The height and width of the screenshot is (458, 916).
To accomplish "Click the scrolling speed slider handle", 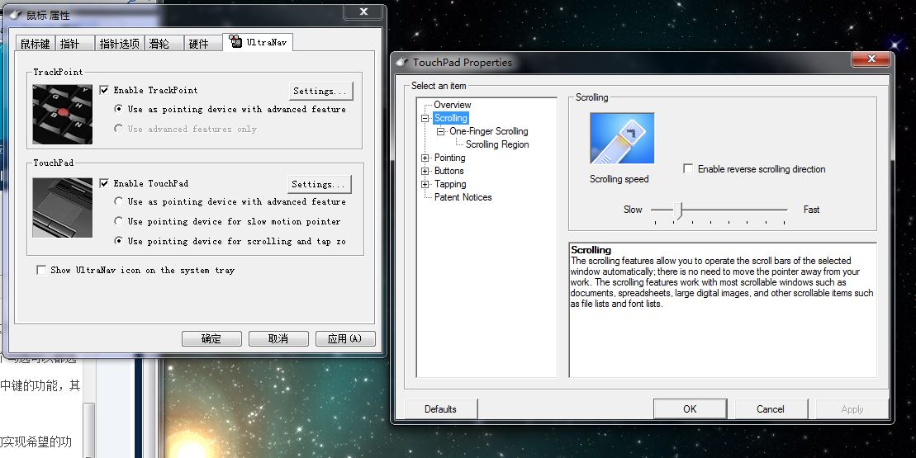I will (x=679, y=210).
